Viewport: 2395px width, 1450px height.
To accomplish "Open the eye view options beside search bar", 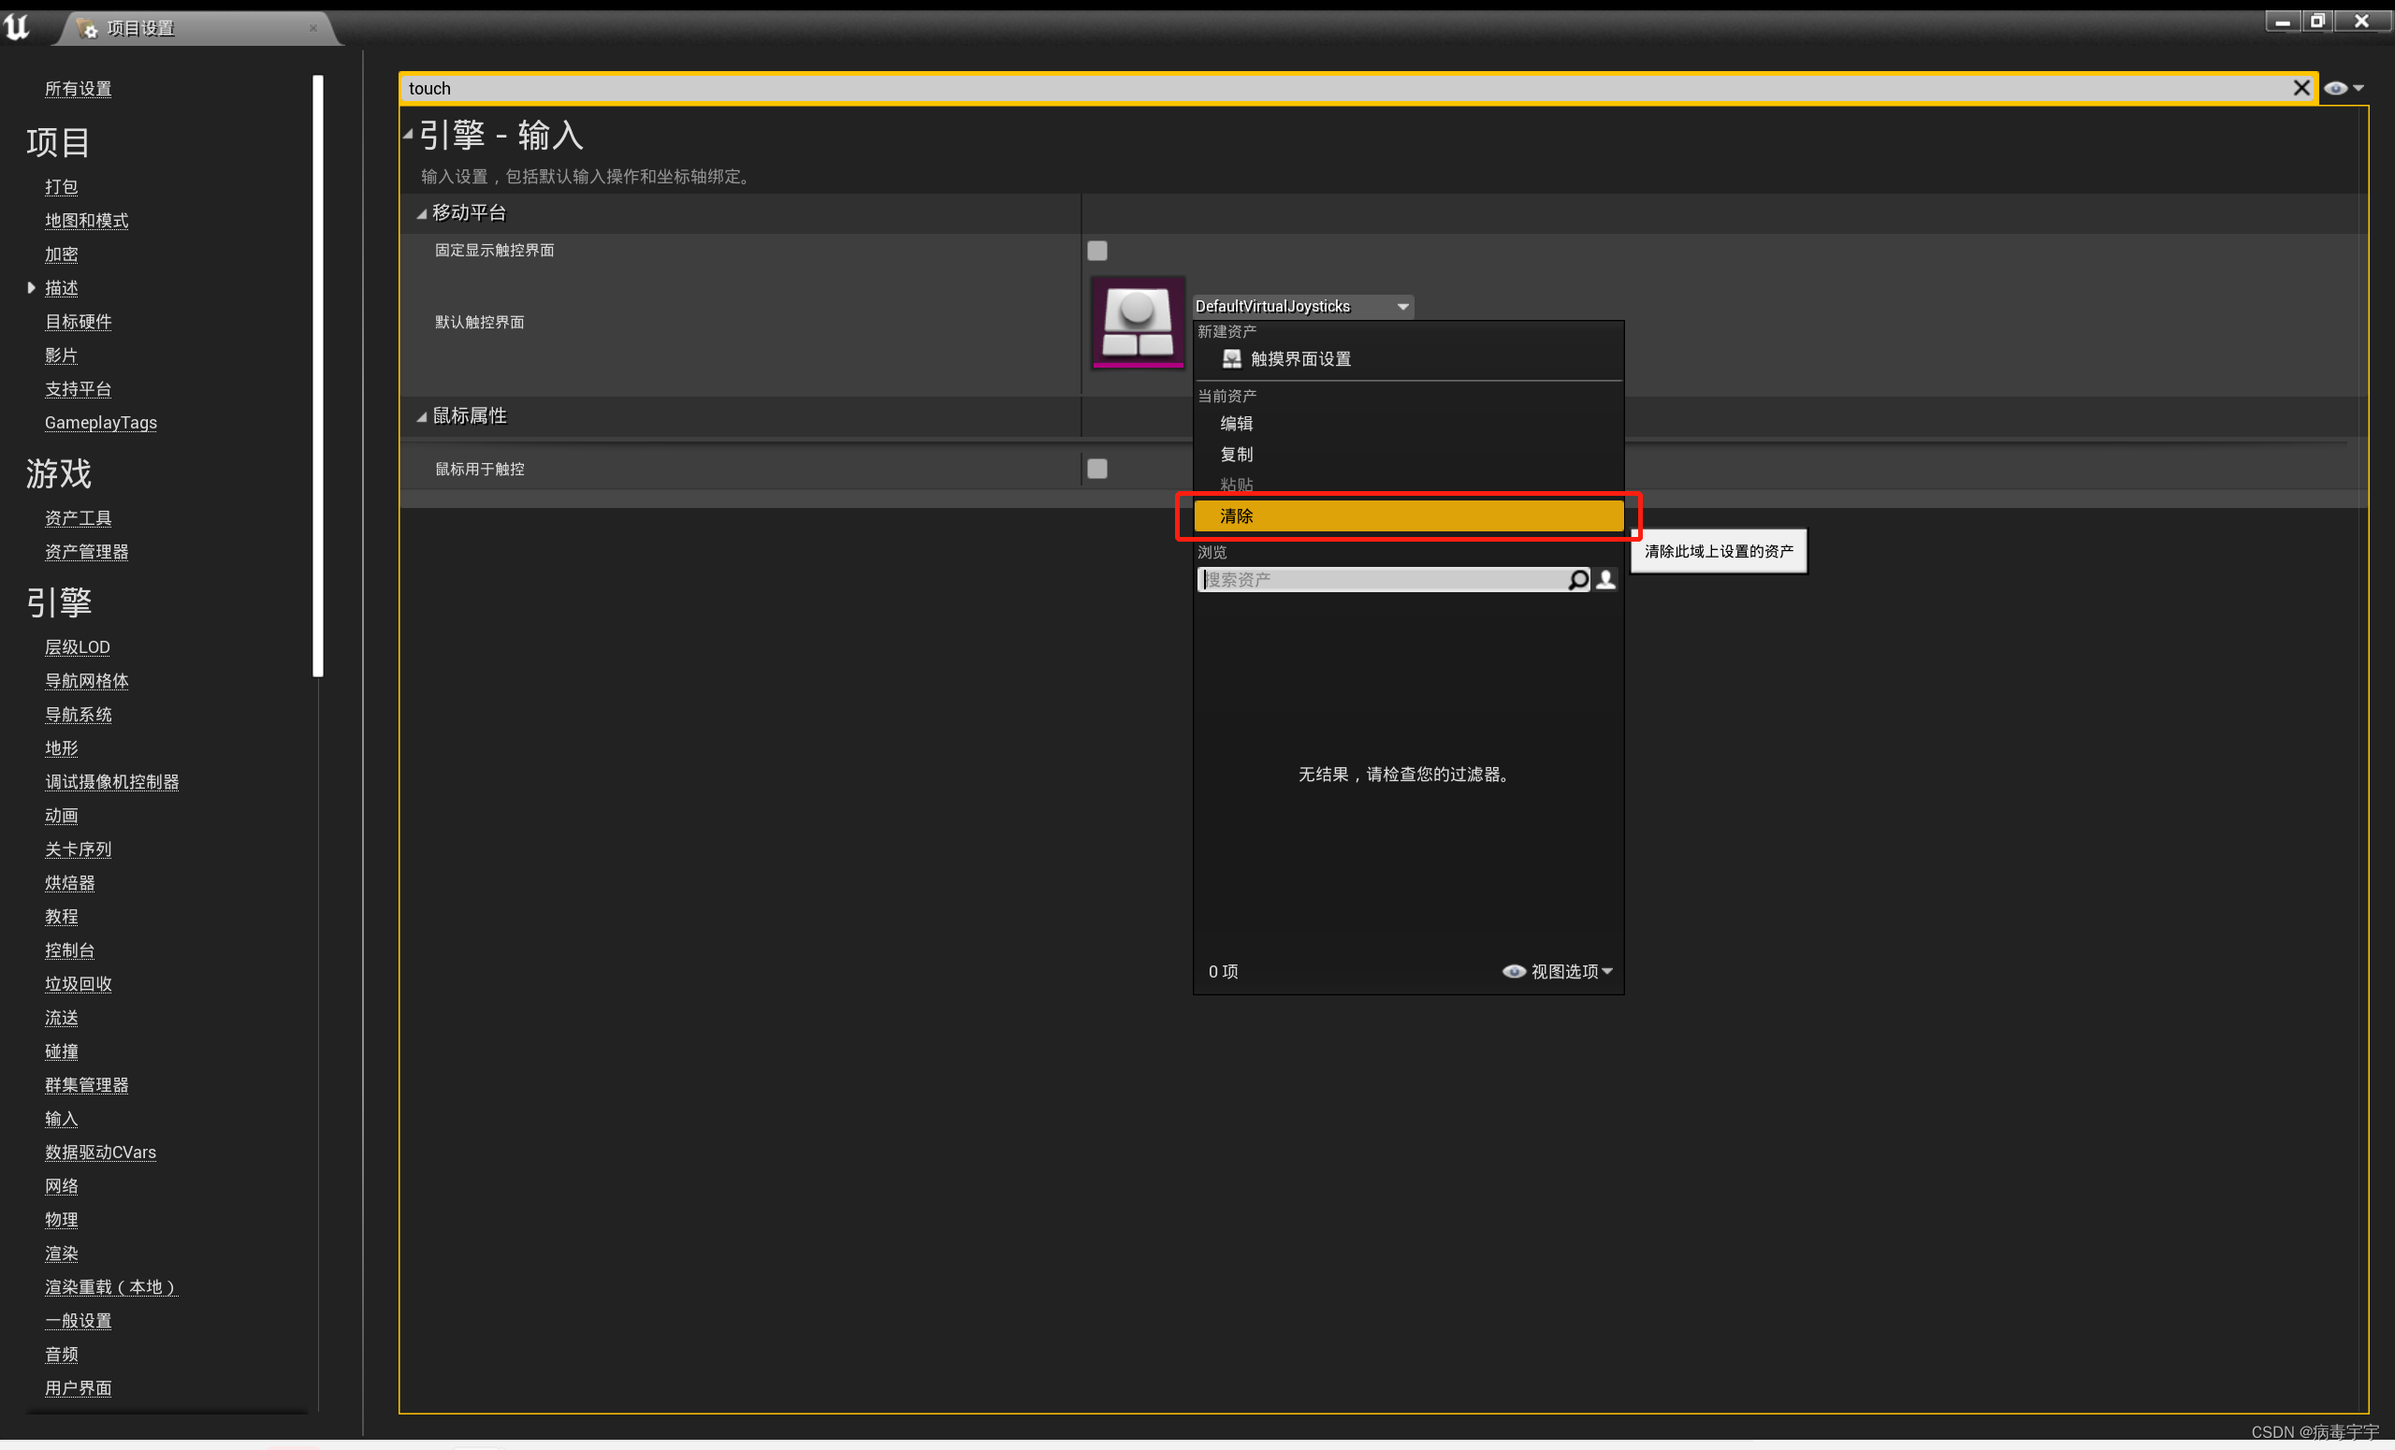I will (2343, 89).
